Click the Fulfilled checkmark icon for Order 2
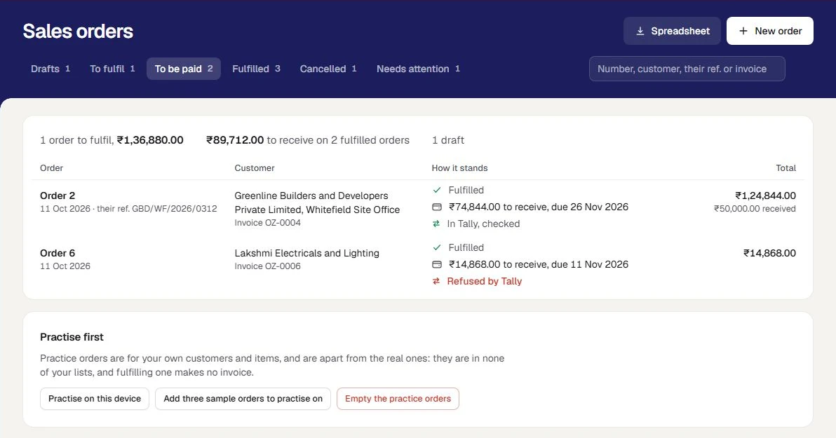This screenshot has height=438, width=836. (x=437, y=190)
